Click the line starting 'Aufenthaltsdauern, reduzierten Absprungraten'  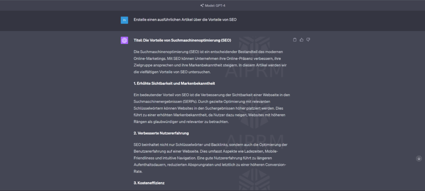210,165
